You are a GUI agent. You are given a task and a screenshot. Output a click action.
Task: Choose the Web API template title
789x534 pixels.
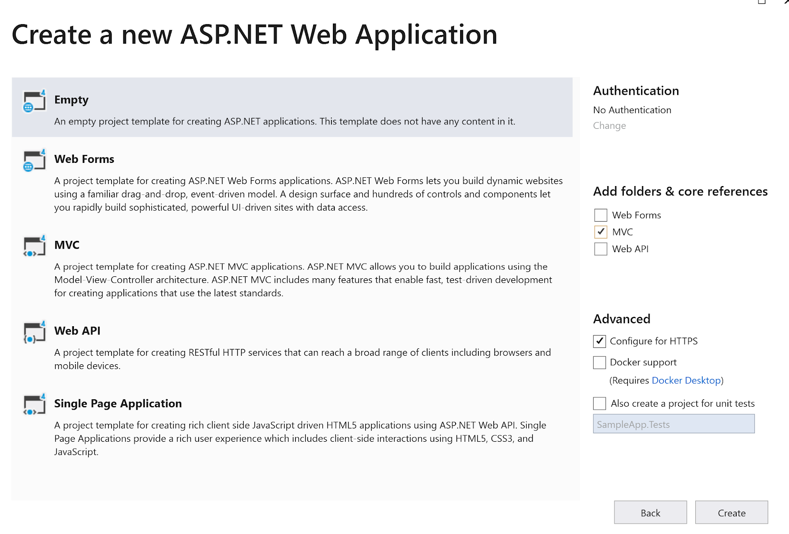(77, 331)
